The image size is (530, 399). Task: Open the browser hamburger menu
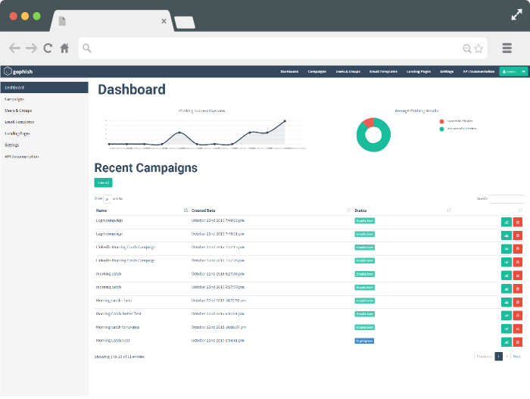pos(508,48)
